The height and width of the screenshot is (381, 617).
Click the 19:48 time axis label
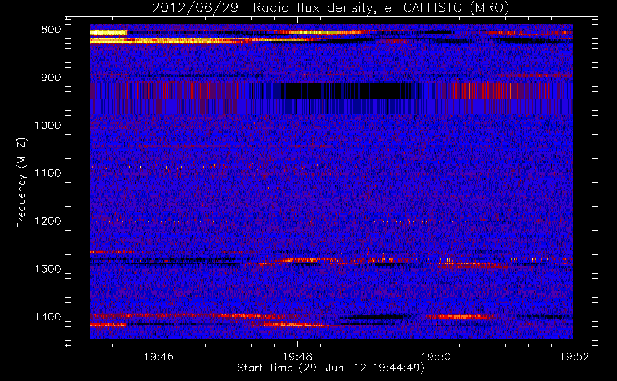(x=297, y=357)
